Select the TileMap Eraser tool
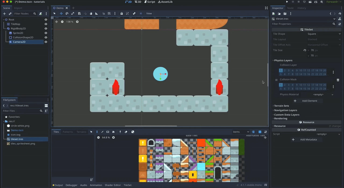This screenshot has width=344, height=188. [126, 132]
